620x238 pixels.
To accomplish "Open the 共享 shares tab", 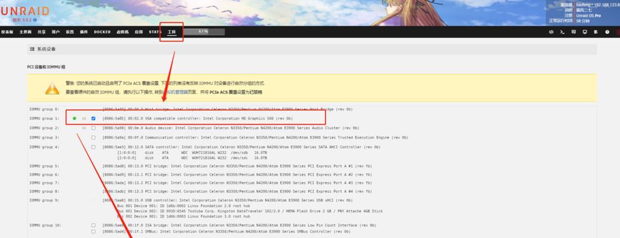I will point(42,32).
